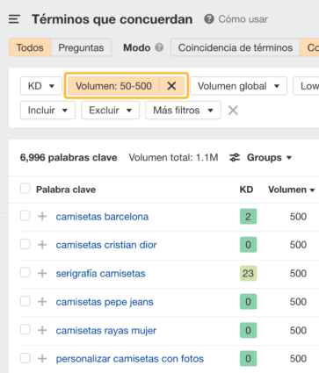Check the camisetas barcelona row checkbox
Viewport: 319px width, 373px height.
[x=25, y=216]
